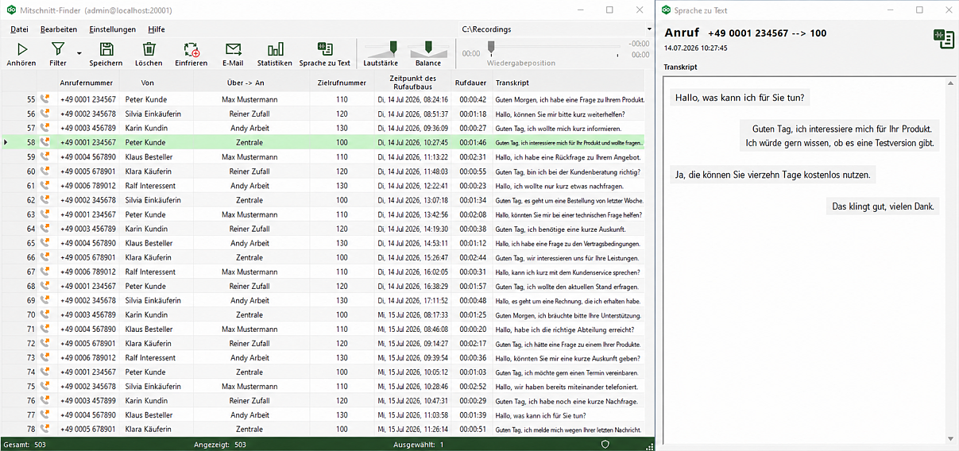Click the call icon in row 59
Image resolution: width=959 pixels, height=451 pixels.
click(44, 157)
